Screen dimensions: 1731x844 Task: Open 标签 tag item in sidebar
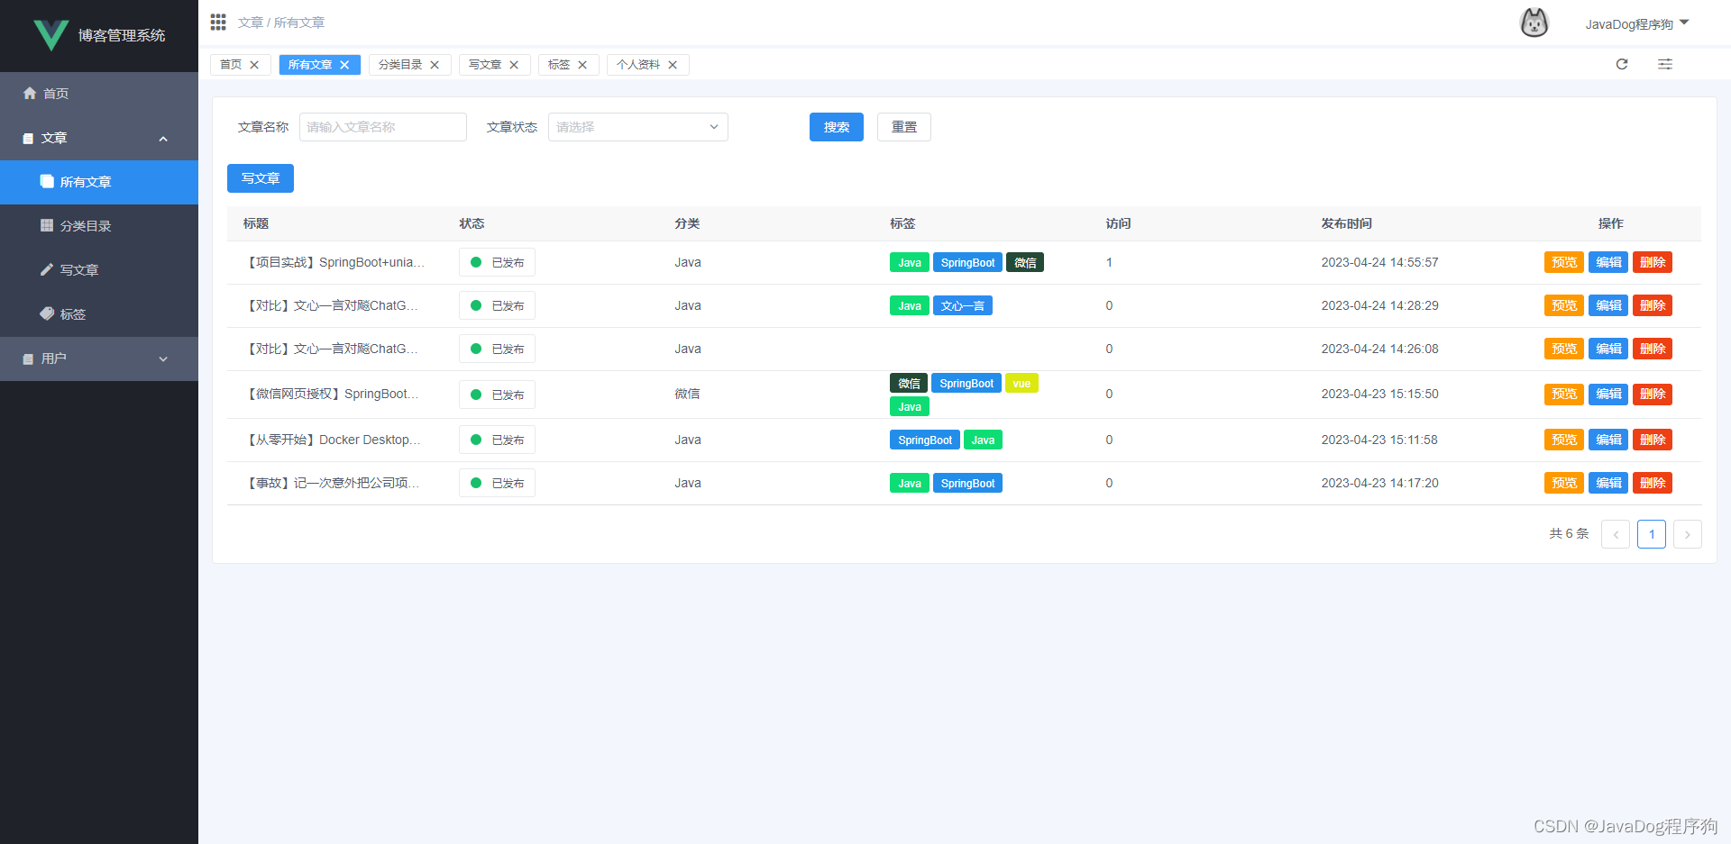click(99, 314)
